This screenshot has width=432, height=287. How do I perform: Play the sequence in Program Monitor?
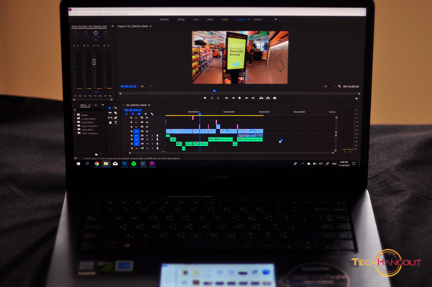240,98
